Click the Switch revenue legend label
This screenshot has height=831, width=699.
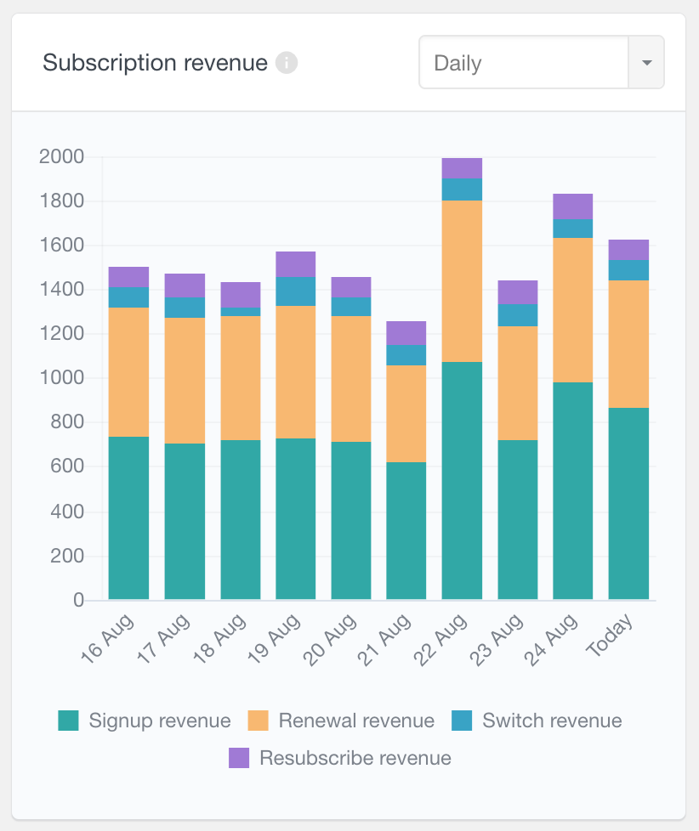pyautogui.click(x=552, y=721)
